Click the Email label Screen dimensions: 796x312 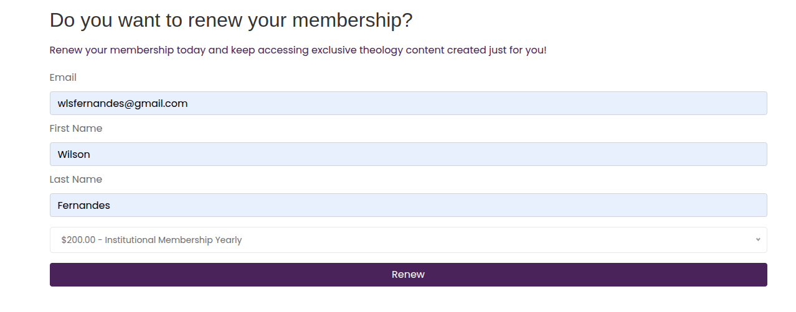pyautogui.click(x=63, y=78)
